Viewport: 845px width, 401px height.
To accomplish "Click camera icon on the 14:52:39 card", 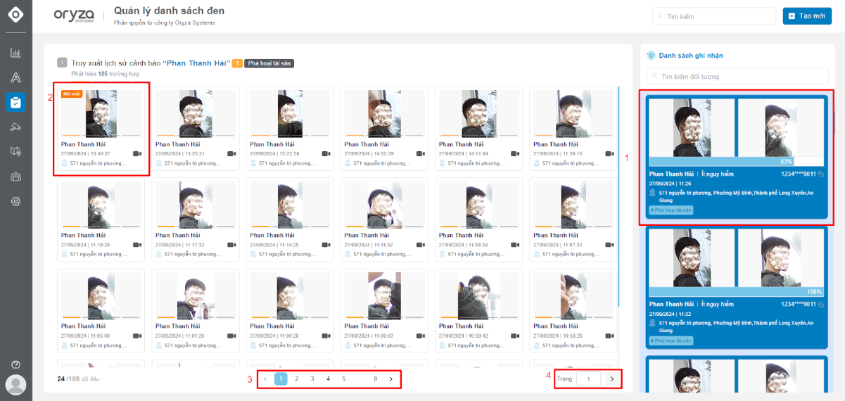I will click(x=420, y=153).
